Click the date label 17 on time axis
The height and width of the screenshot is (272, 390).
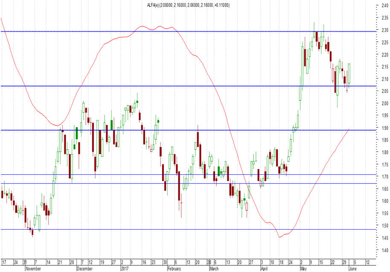4,262
